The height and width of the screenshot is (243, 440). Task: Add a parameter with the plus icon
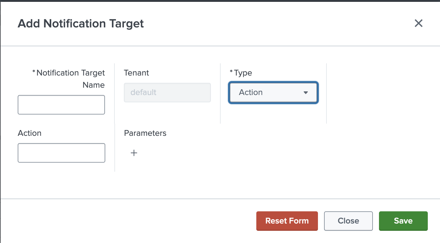point(134,153)
